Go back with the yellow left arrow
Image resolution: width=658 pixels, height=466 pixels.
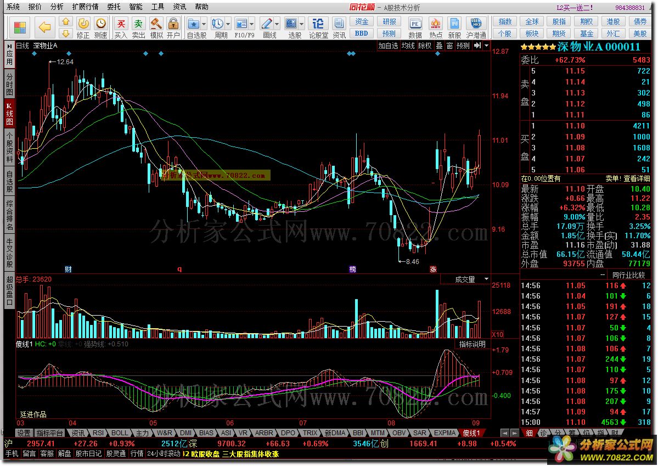pos(44,27)
